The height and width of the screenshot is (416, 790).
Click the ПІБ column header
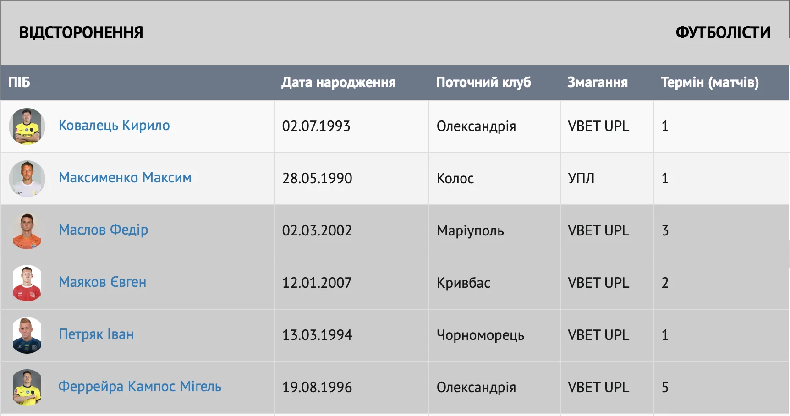19,82
